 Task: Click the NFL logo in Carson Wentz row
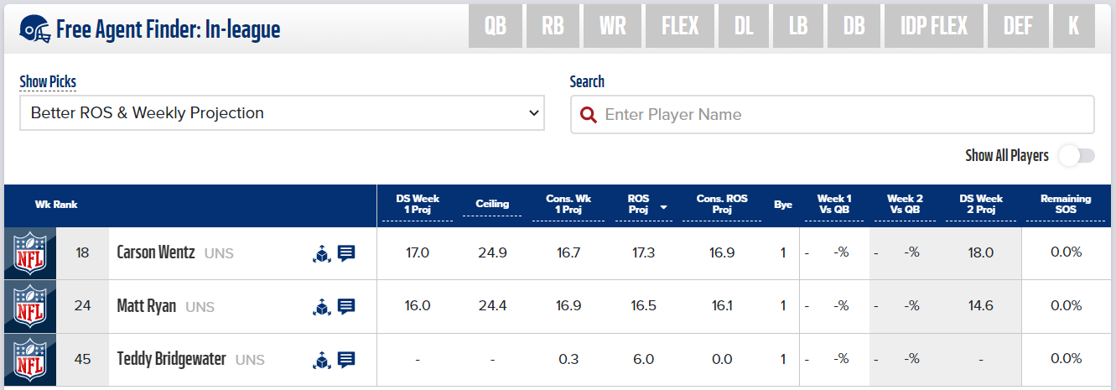pyautogui.click(x=30, y=252)
